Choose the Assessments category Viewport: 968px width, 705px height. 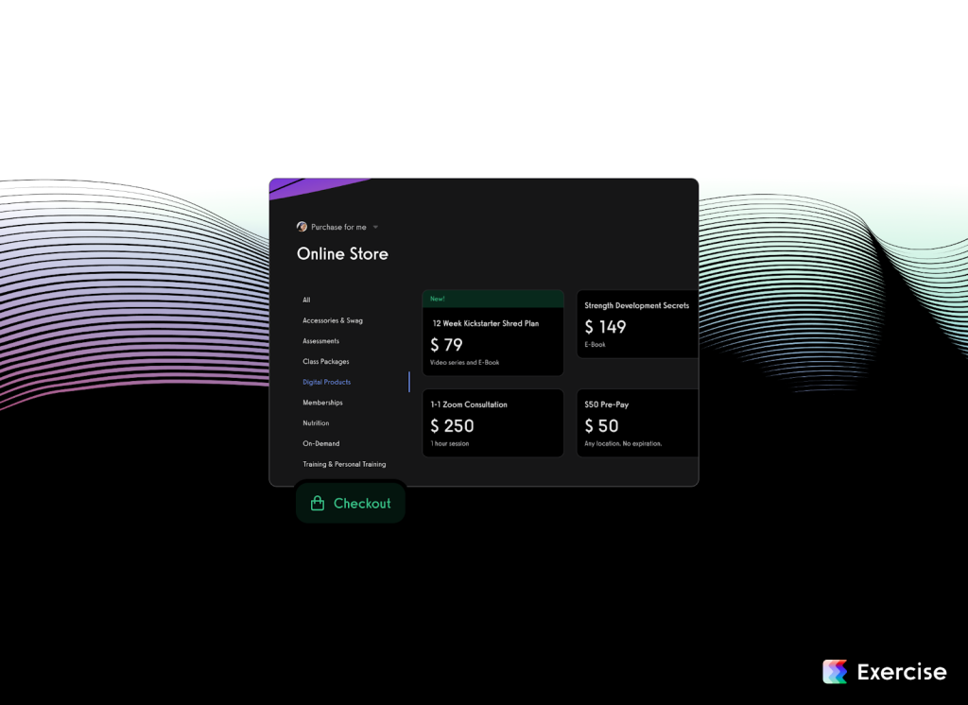coord(320,341)
